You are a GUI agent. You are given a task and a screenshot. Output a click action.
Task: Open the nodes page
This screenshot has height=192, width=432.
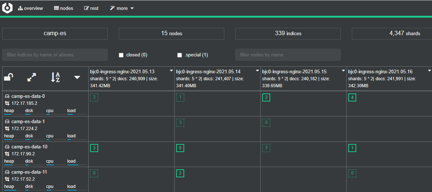click(x=64, y=8)
